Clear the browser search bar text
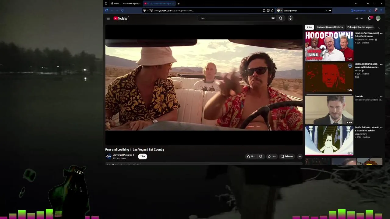Viewport: 390px width, 219px height. pos(326,10)
